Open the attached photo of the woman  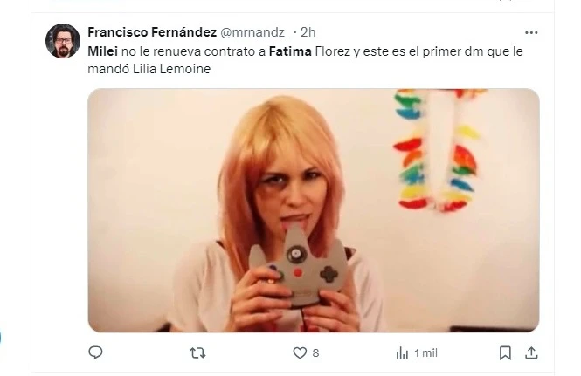313,209
